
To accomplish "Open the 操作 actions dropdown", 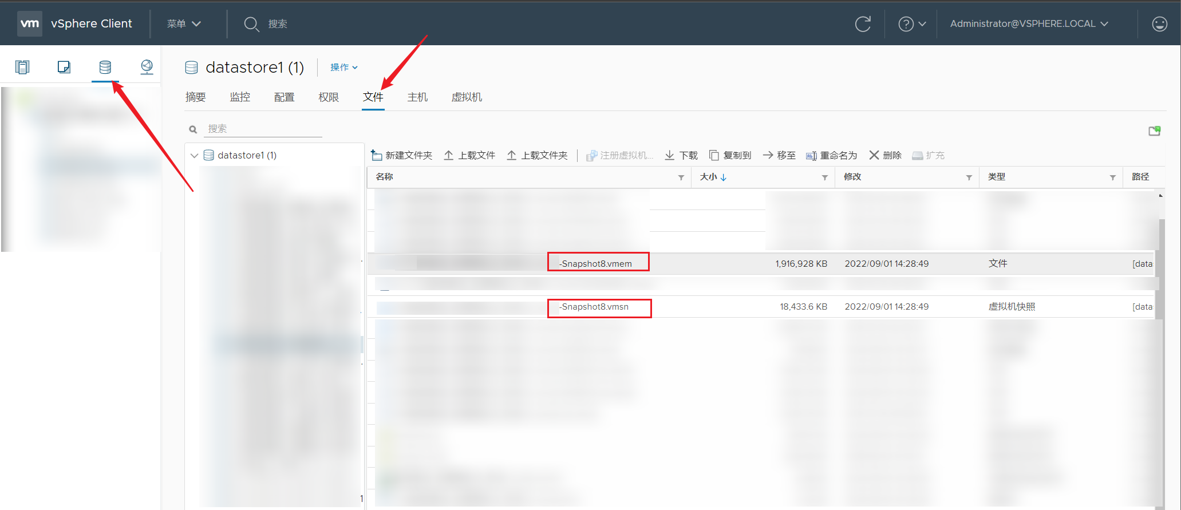I will [344, 67].
